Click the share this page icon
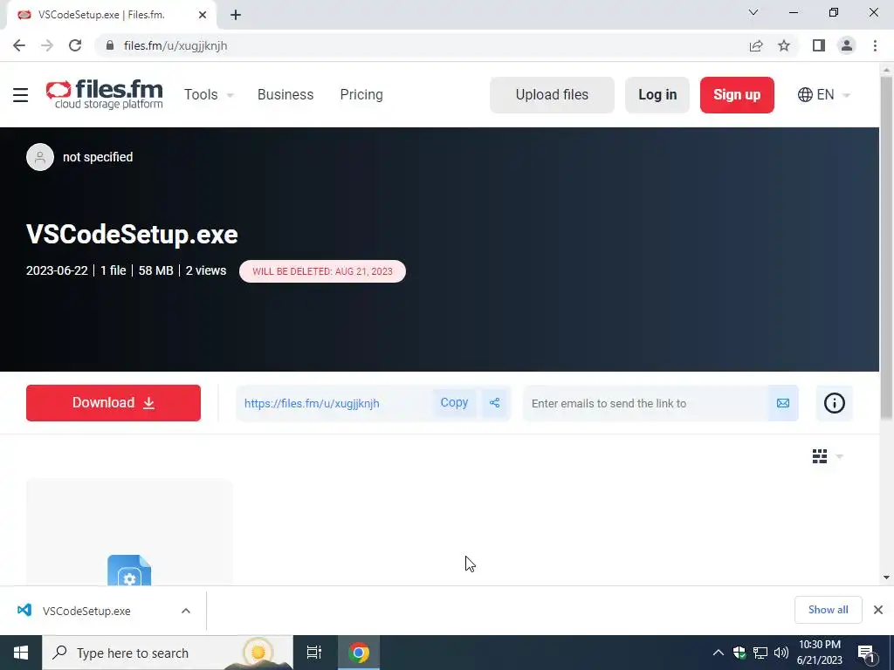The image size is (894, 670). 756,45
